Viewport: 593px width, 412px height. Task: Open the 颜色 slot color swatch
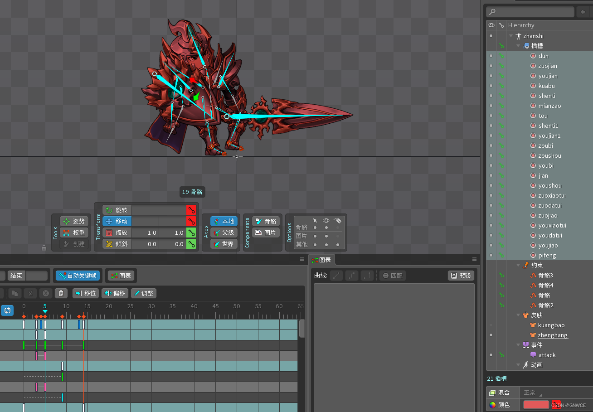pos(536,405)
